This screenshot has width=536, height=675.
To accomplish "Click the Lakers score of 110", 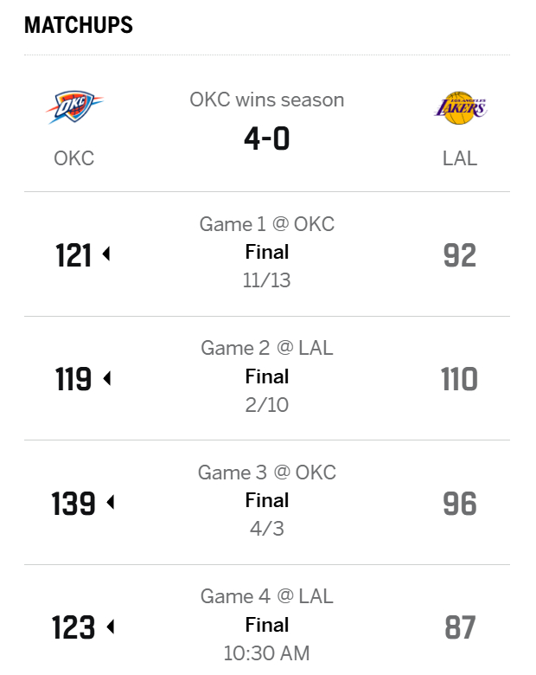I will click(x=460, y=379).
